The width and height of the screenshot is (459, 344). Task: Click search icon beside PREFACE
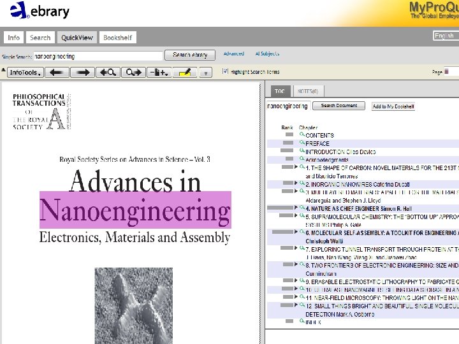[x=302, y=143]
